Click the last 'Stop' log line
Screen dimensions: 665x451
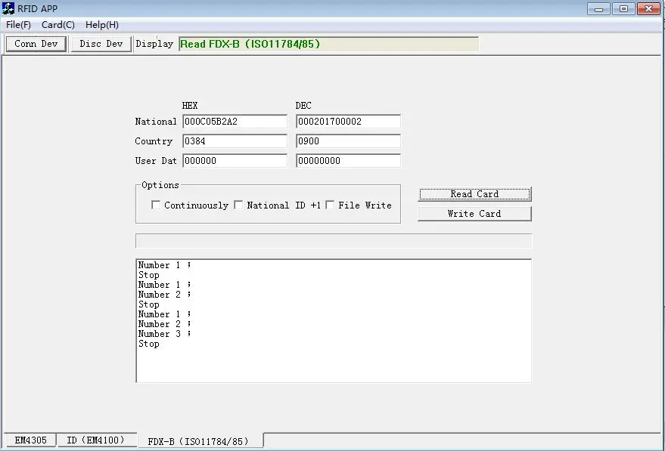(x=149, y=344)
